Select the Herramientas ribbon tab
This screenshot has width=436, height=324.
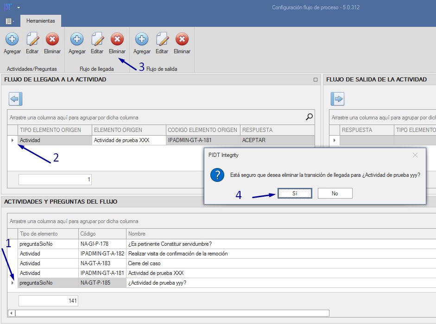[x=40, y=21]
